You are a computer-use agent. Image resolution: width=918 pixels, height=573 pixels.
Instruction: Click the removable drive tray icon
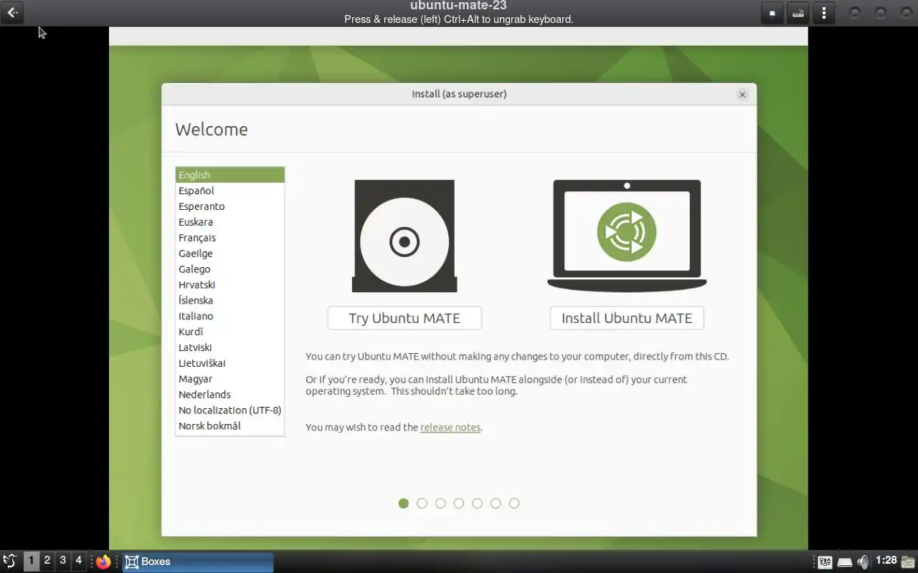click(845, 562)
